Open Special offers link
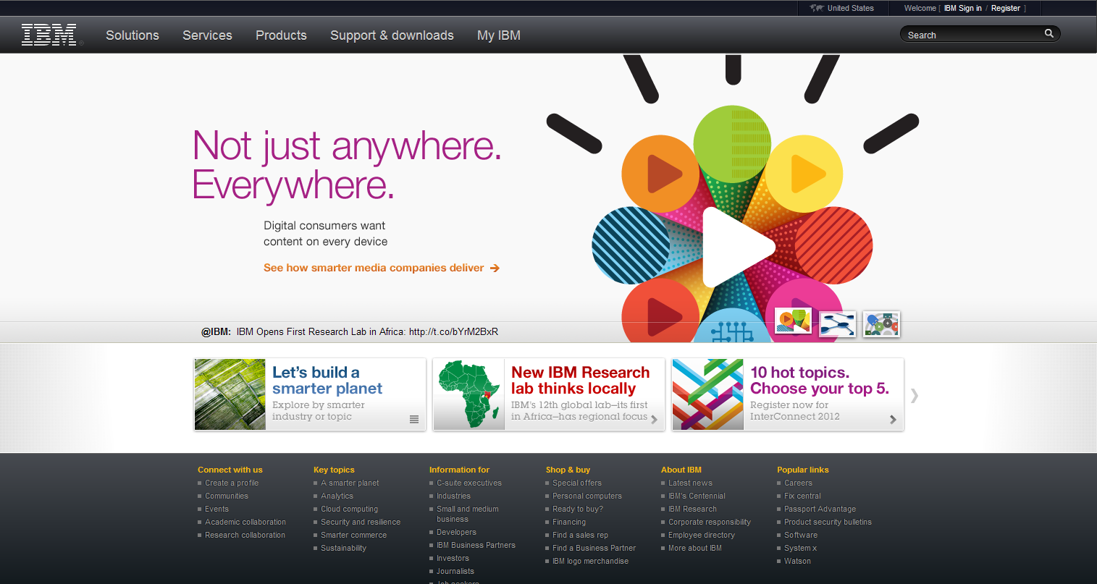This screenshot has height=584, width=1097. pyautogui.click(x=577, y=483)
